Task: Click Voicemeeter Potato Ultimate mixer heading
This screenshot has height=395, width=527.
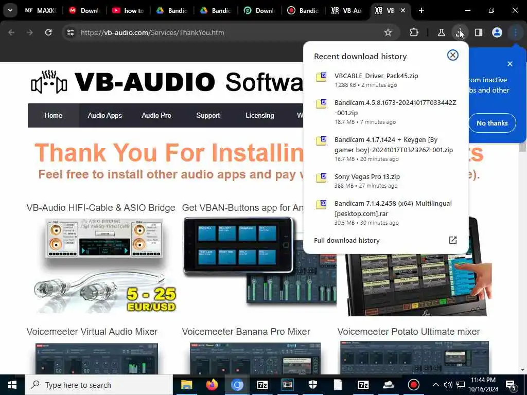Action: (409, 332)
